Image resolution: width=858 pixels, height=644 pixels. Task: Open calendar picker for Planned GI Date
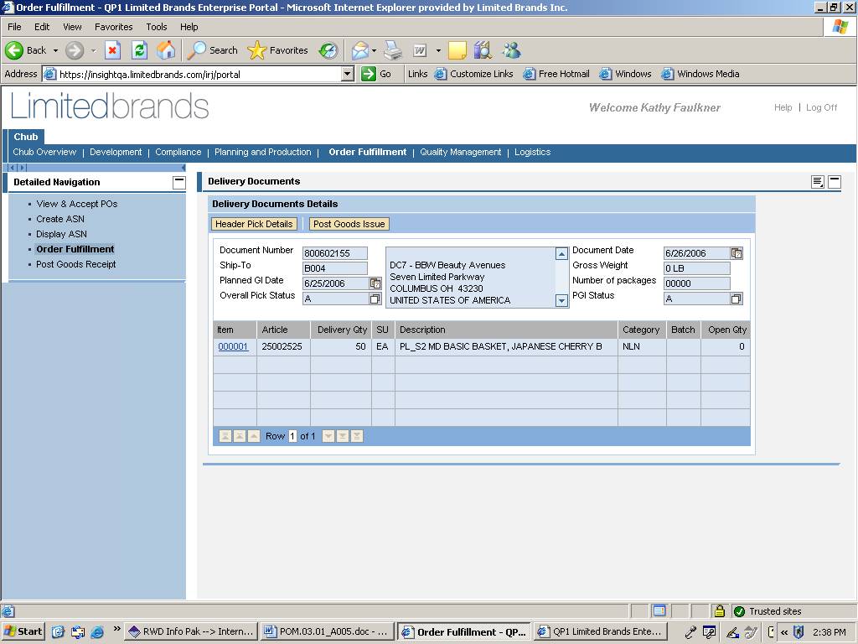(375, 283)
